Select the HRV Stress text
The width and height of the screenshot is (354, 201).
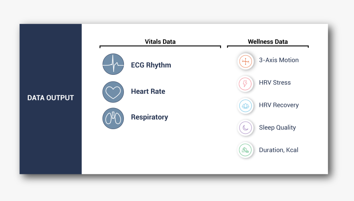(x=275, y=83)
